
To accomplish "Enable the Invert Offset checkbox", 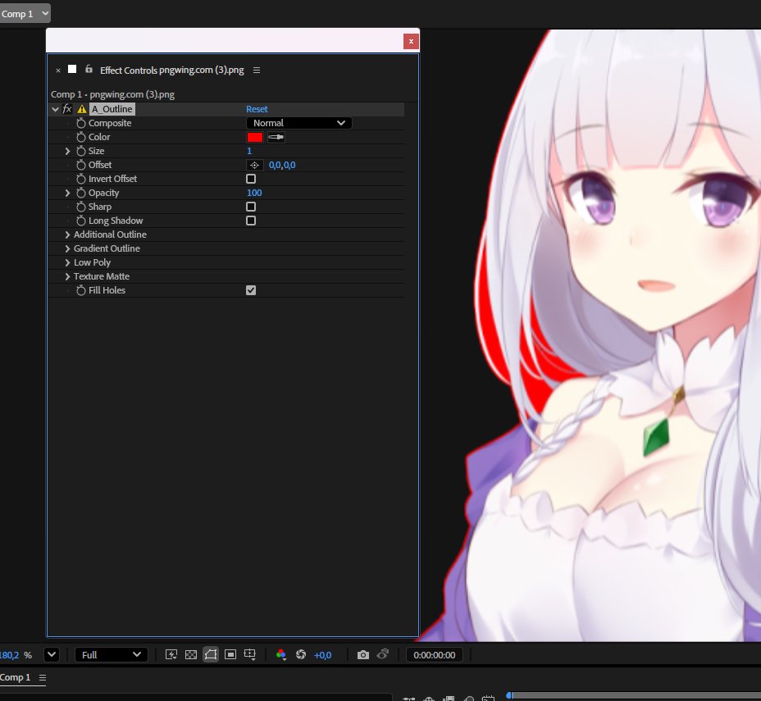I will (x=251, y=179).
